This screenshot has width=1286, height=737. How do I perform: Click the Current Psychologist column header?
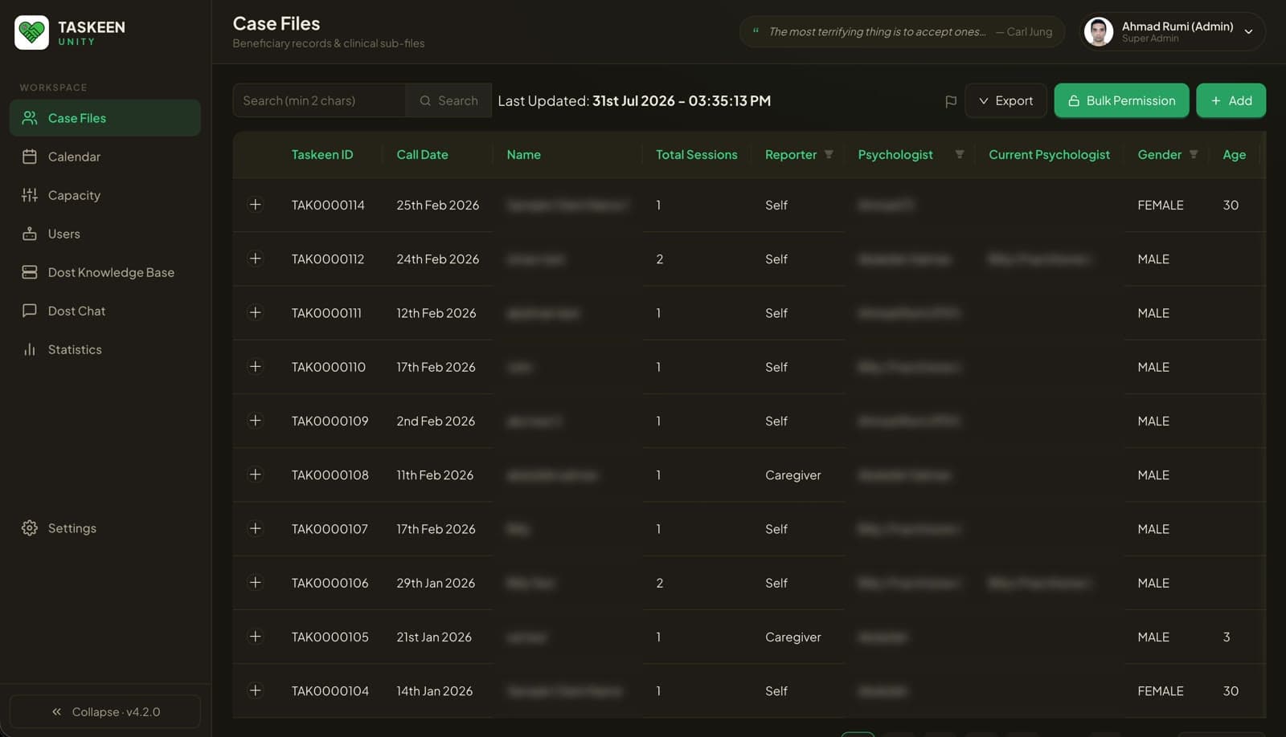click(x=1049, y=154)
